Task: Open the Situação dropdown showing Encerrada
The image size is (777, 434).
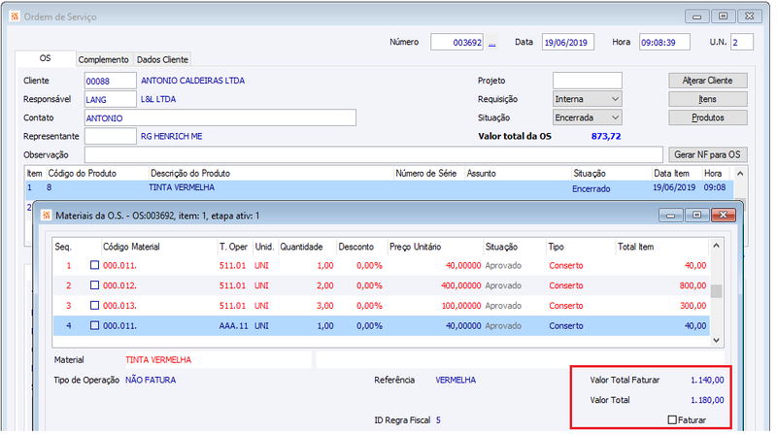Action: [x=588, y=117]
